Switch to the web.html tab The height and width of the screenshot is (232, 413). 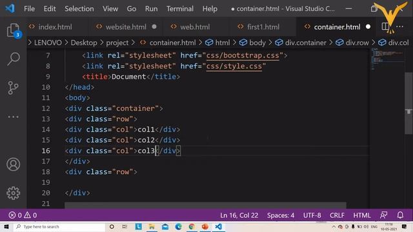(x=195, y=27)
